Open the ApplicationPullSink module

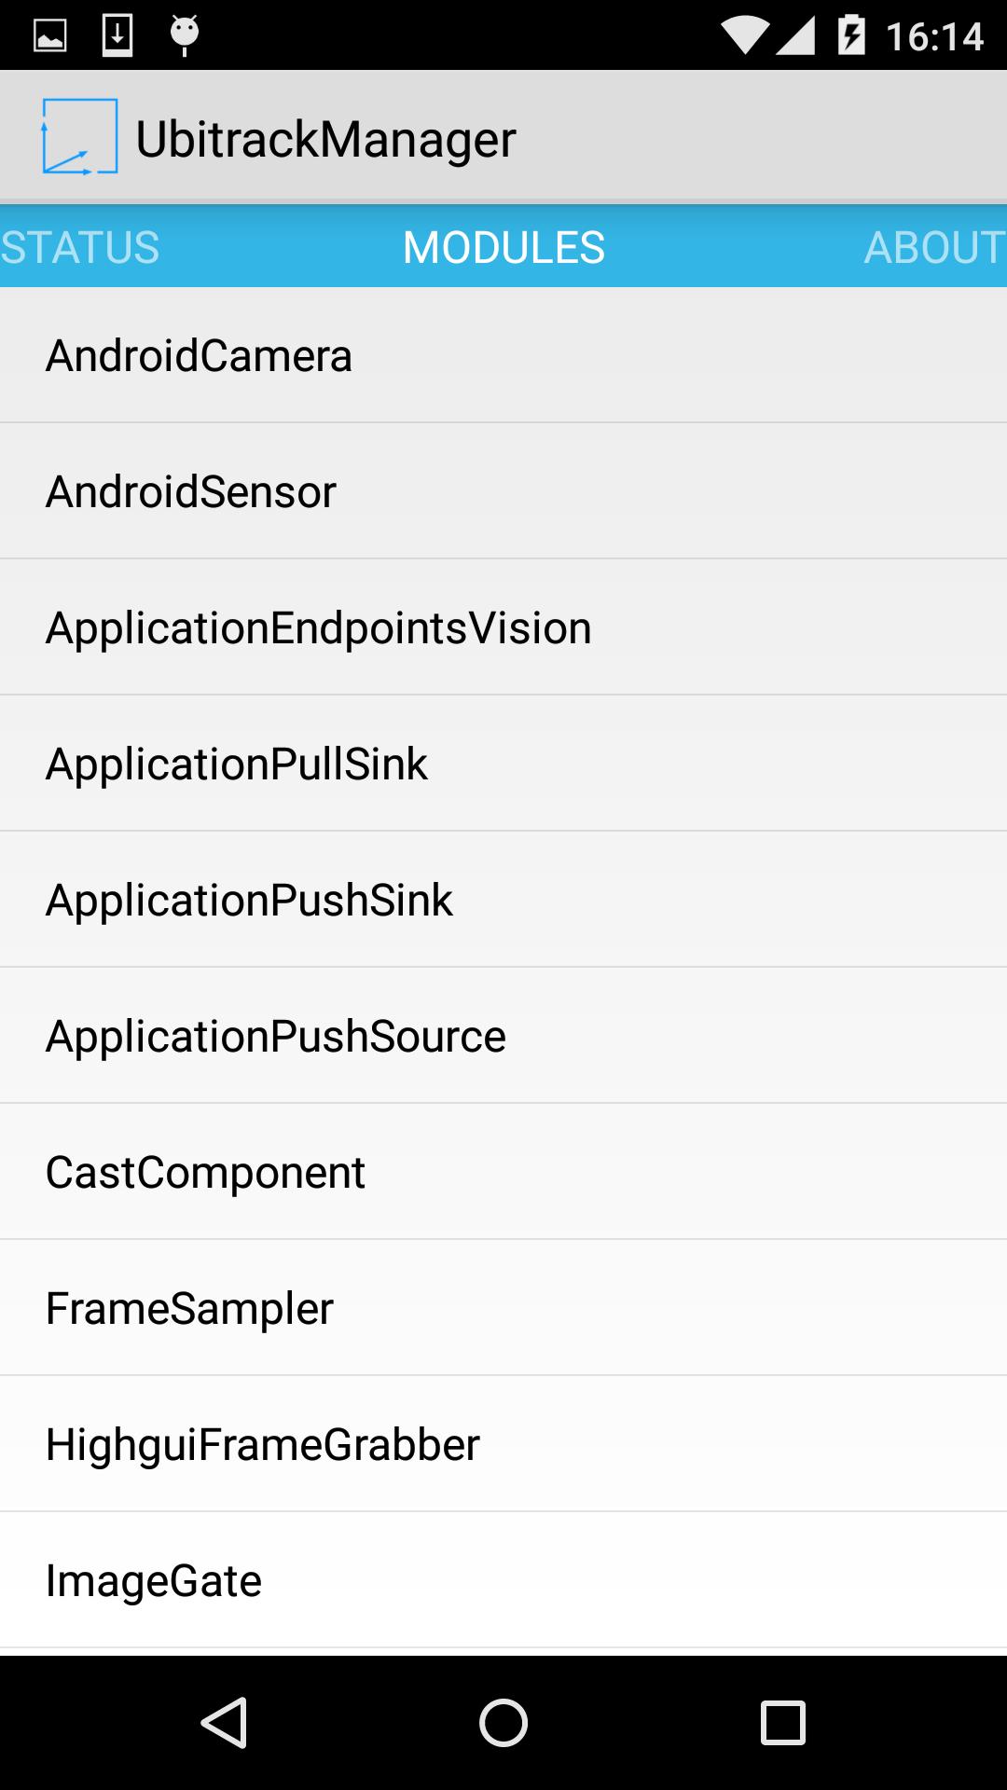point(504,764)
